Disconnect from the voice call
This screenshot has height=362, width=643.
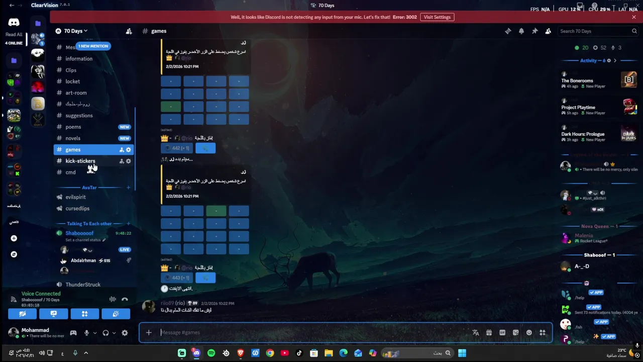click(x=125, y=299)
